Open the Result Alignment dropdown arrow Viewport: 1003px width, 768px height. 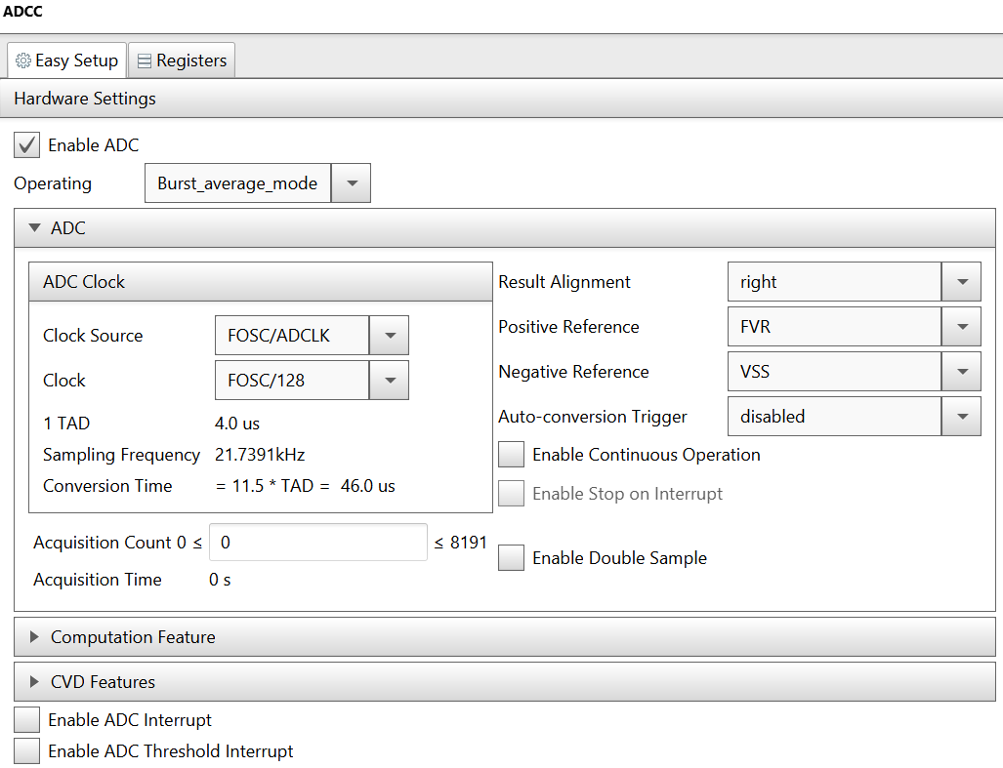click(x=961, y=282)
